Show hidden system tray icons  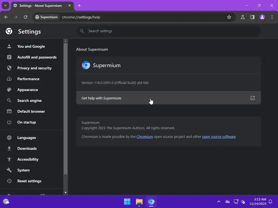point(219,201)
